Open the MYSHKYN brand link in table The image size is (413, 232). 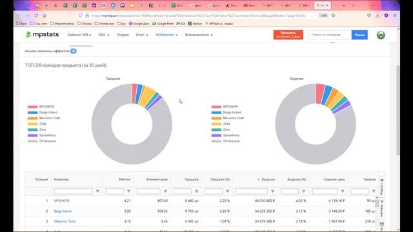pos(62,200)
